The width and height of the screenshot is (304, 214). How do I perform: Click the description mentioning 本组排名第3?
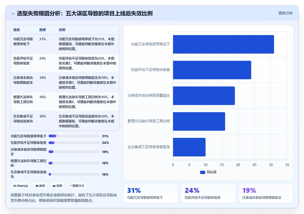[x=87, y=83]
